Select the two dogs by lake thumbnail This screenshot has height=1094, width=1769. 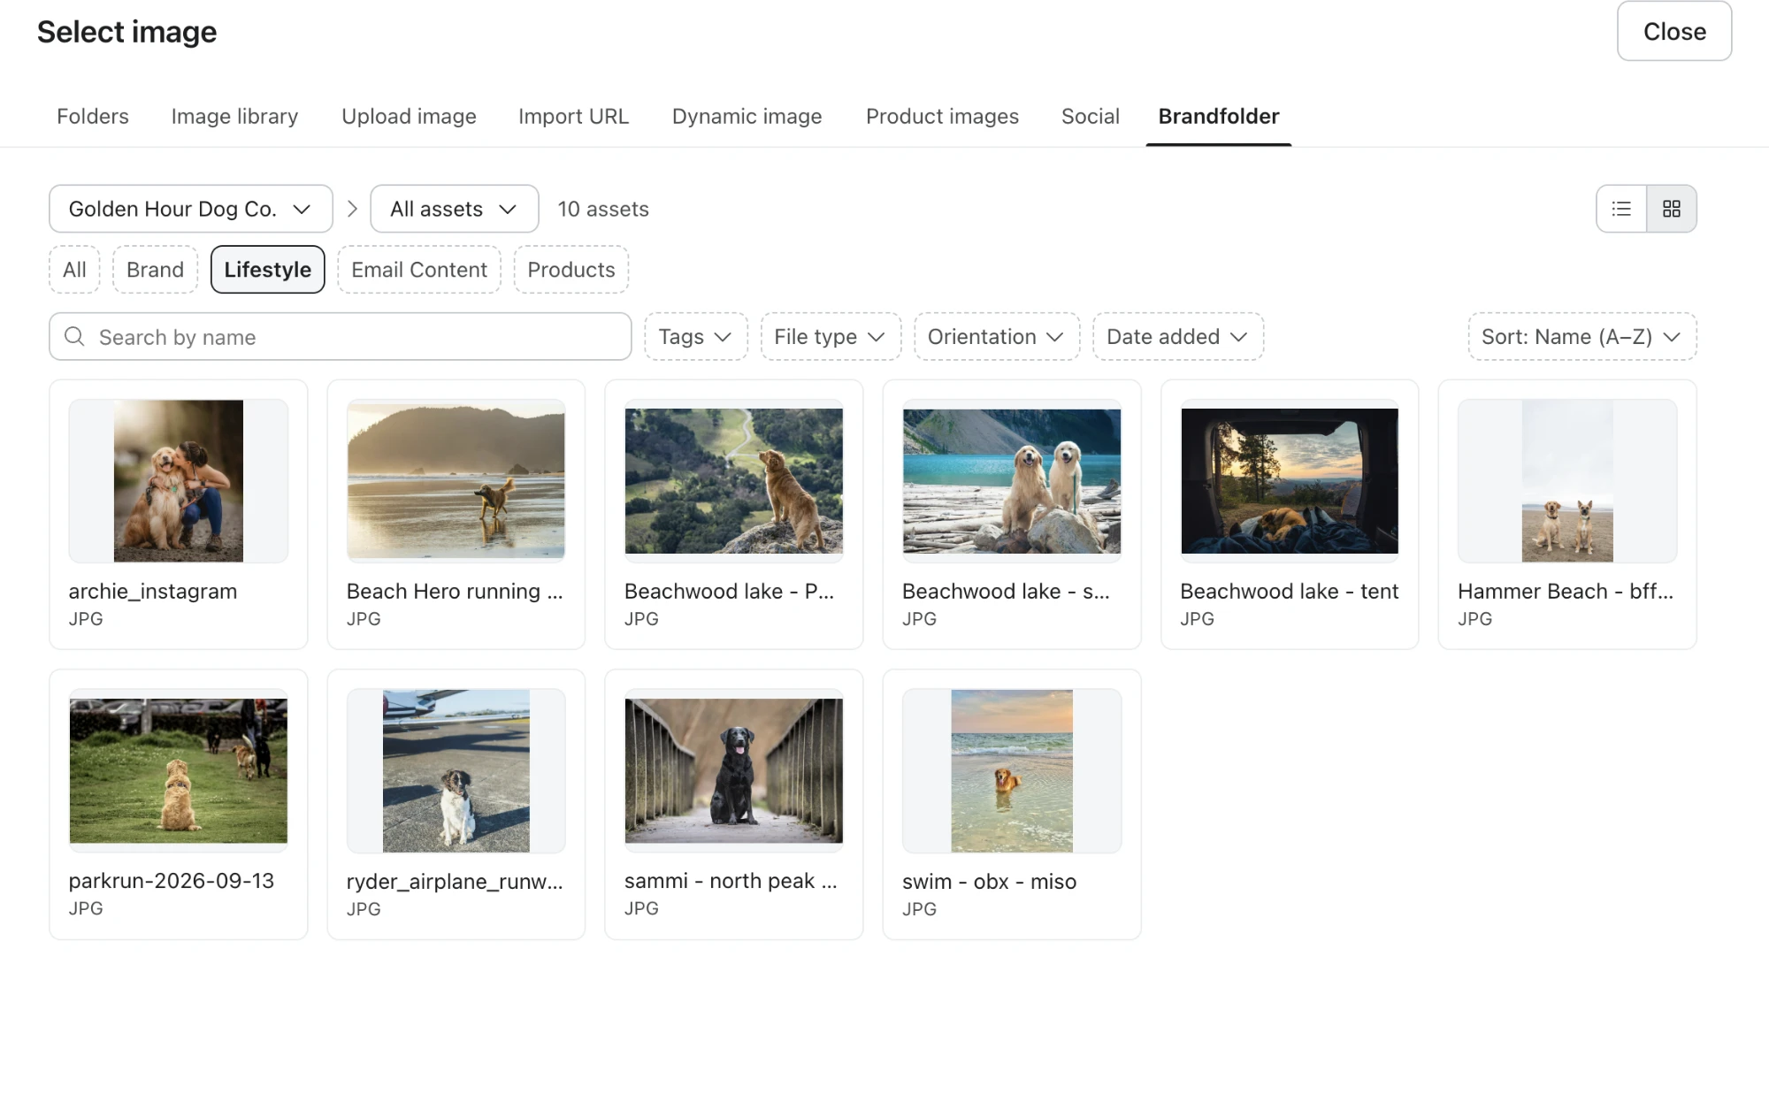(x=1012, y=481)
